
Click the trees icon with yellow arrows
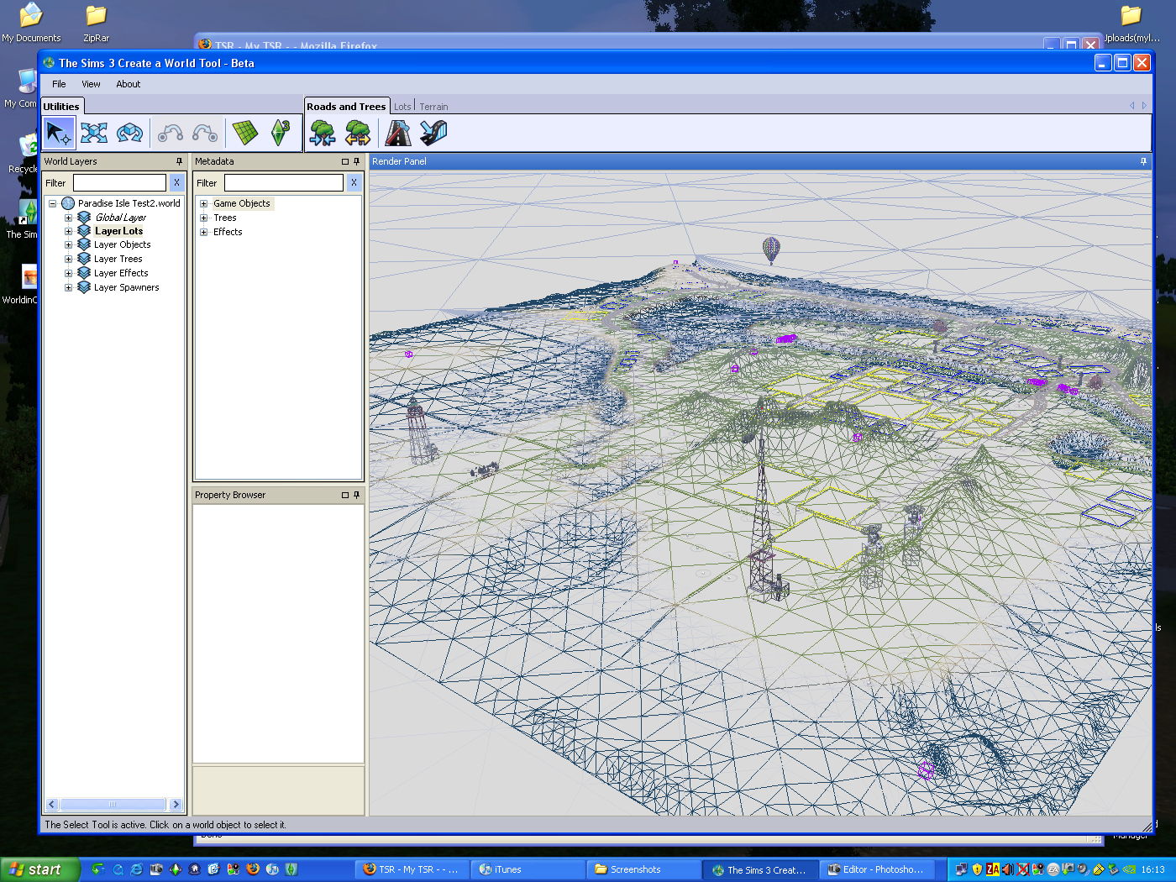358,133
